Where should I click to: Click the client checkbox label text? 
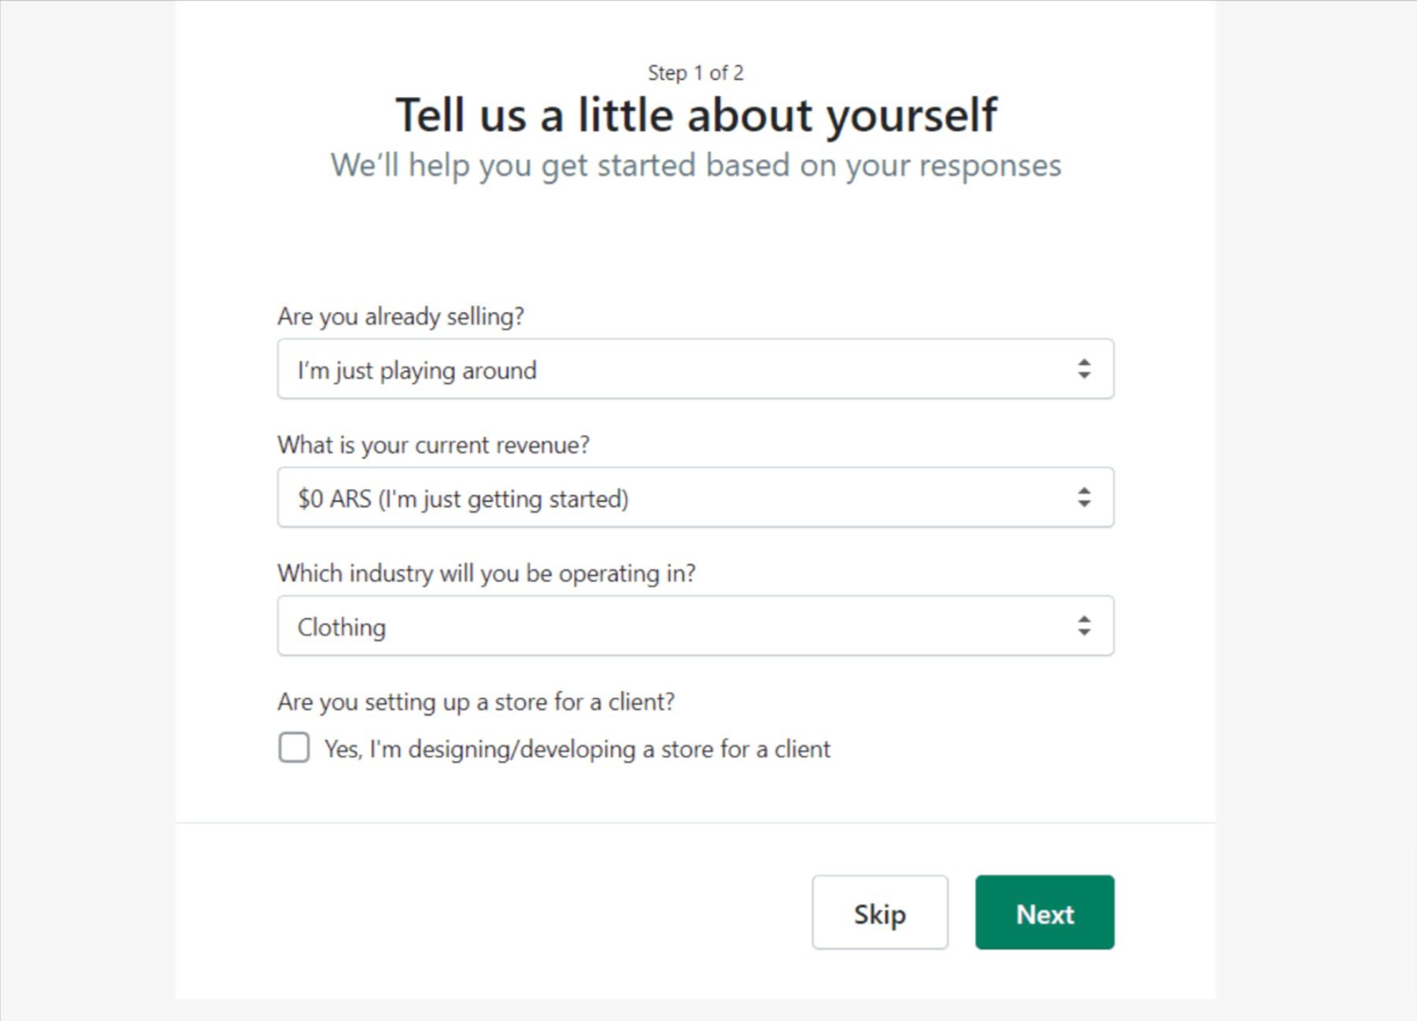pos(576,749)
